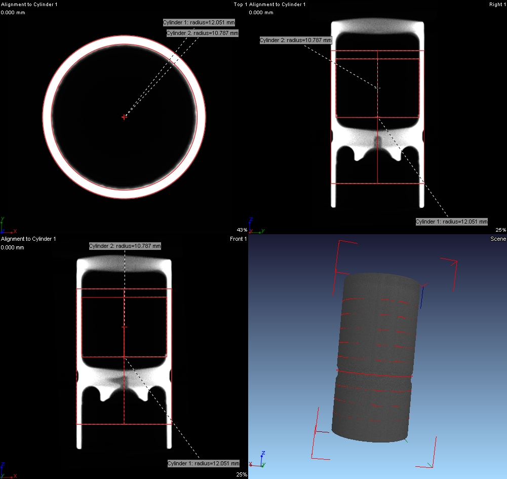The height and width of the screenshot is (479, 507).
Task: Select the gray 3D cylinder model in Scene
Action: pos(375,355)
